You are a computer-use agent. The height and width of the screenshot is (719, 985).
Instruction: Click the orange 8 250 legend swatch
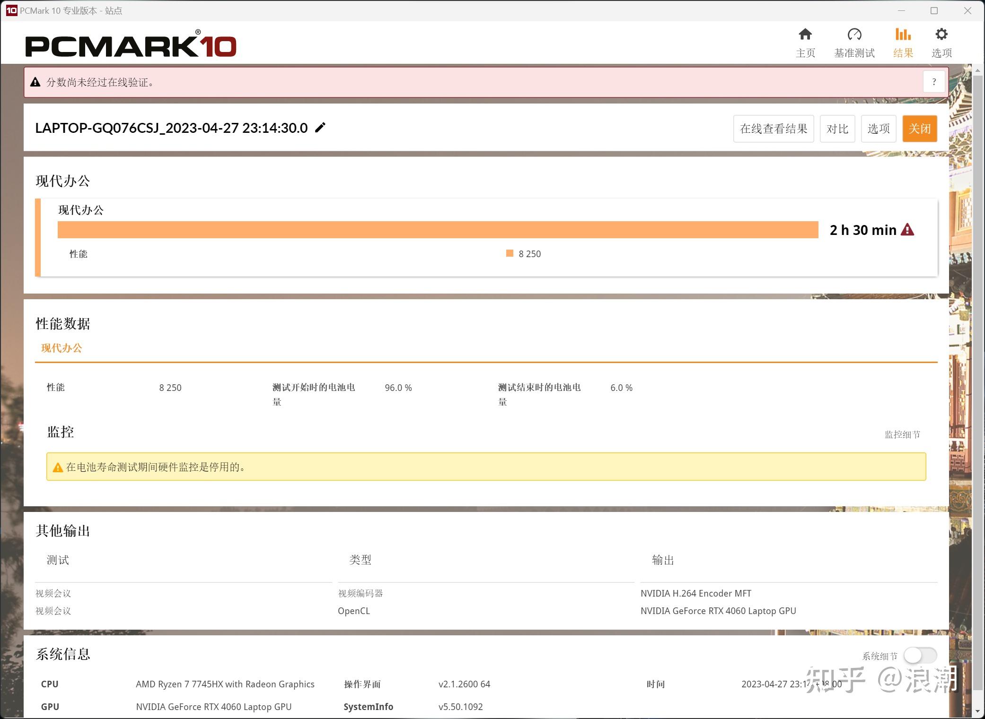510,253
